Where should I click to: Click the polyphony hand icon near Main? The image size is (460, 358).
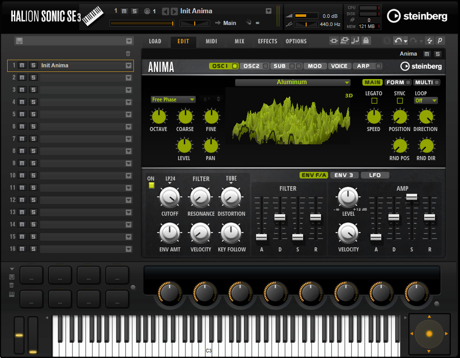pyautogui.click(x=249, y=22)
